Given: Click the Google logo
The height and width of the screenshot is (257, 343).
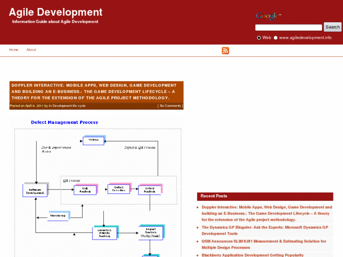Looking at the screenshot, I should [268, 16].
